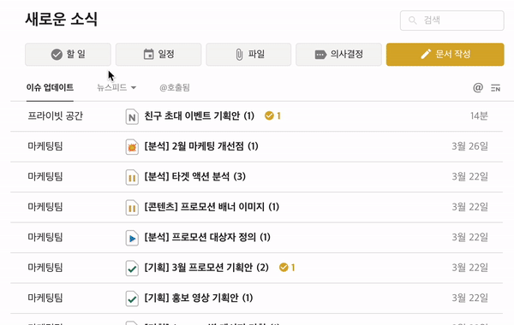Open the 파일 attachments button
Screen dimensions: 514x325
[x=248, y=55]
